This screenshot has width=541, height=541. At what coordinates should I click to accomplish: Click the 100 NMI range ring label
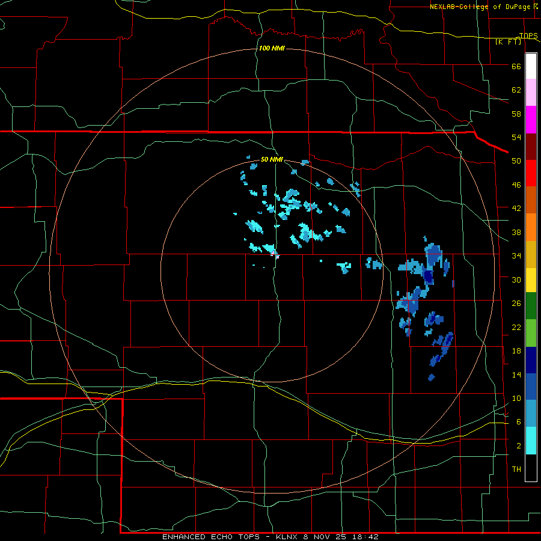tap(272, 48)
